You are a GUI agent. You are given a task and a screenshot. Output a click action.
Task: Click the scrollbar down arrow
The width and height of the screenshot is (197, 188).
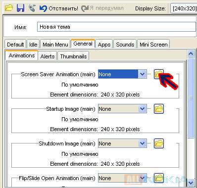coord(191,183)
